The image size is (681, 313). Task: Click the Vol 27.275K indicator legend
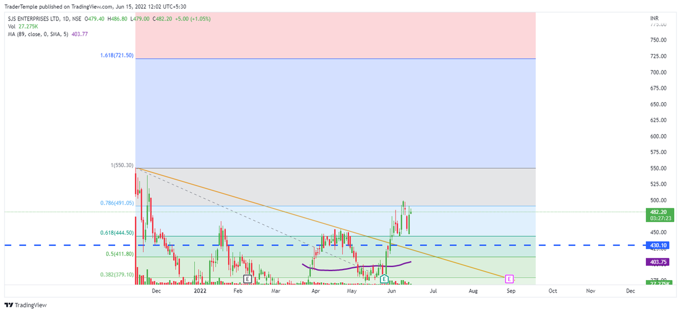click(22, 27)
